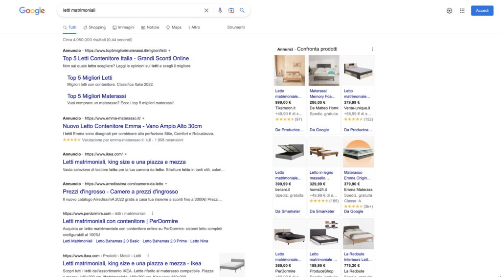
Task: Open Ikea bed thumbnail beside organic result
Action: pos(232,265)
